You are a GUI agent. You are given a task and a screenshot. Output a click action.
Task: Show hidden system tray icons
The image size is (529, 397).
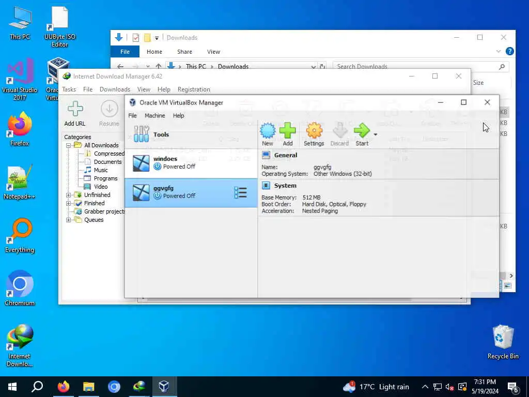point(425,387)
